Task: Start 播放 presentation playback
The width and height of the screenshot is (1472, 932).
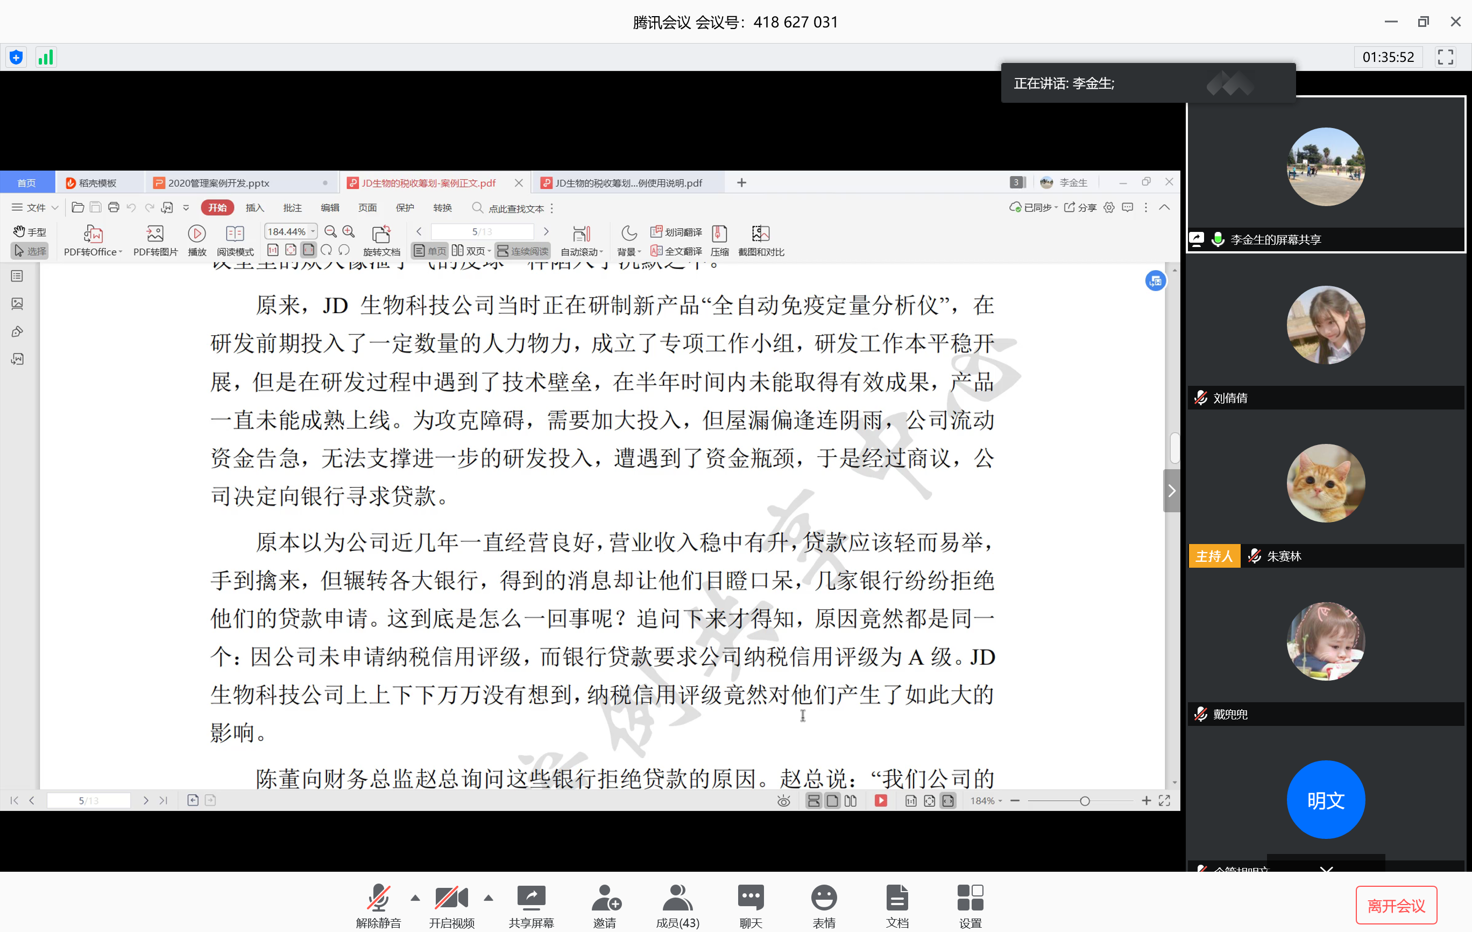Action: pyautogui.click(x=197, y=241)
